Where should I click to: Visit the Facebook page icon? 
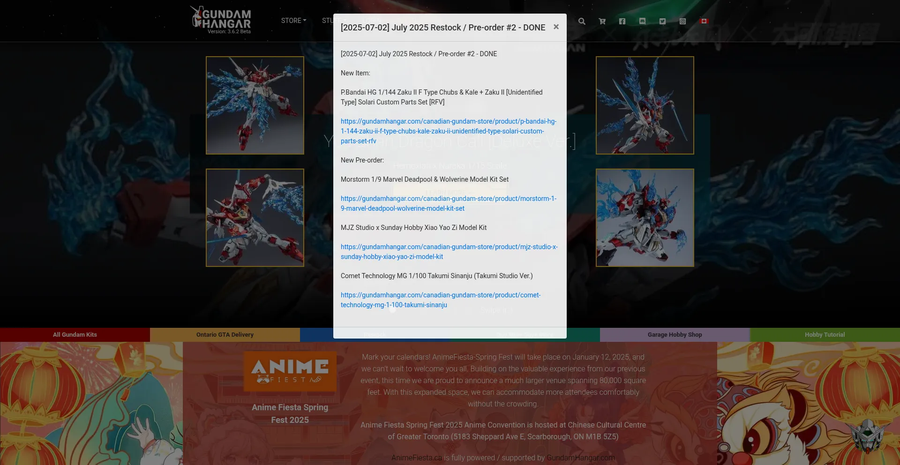click(x=622, y=21)
